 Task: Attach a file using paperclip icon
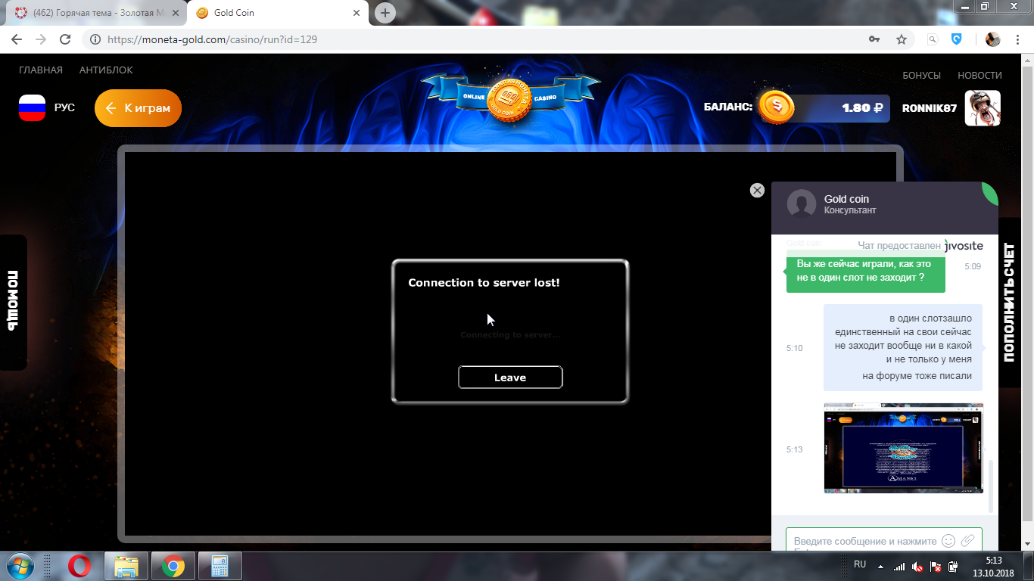point(967,541)
